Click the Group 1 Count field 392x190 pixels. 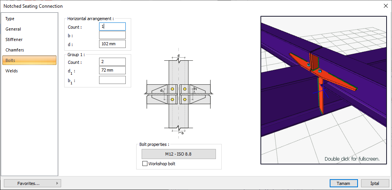click(x=112, y=62)
